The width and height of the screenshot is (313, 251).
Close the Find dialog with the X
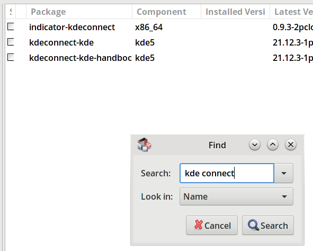[x=291, y=145]
